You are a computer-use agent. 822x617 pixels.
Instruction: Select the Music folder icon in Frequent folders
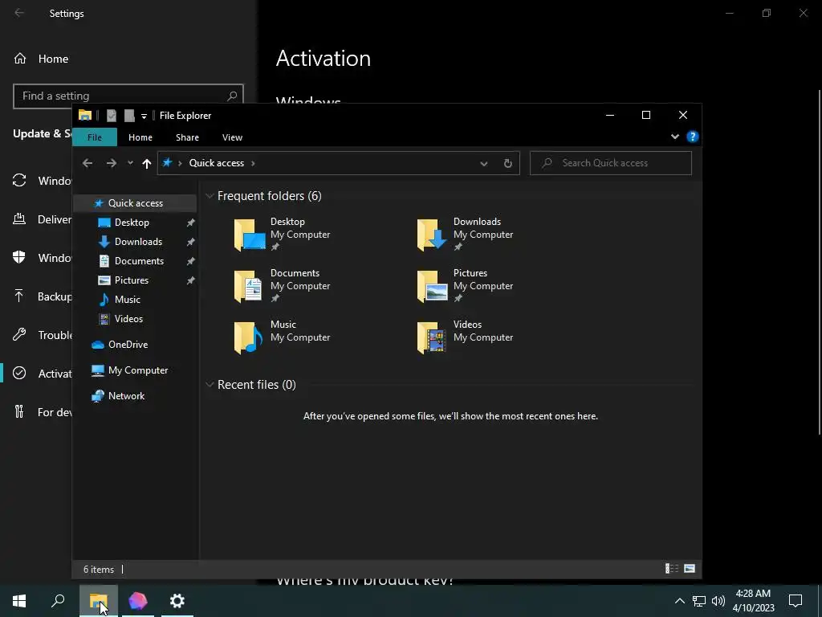click(x=248, y=337)
